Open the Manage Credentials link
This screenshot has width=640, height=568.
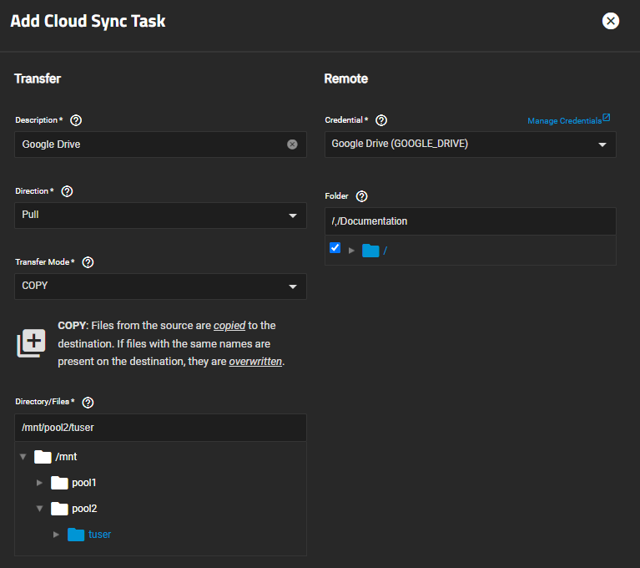click(568, 120)
